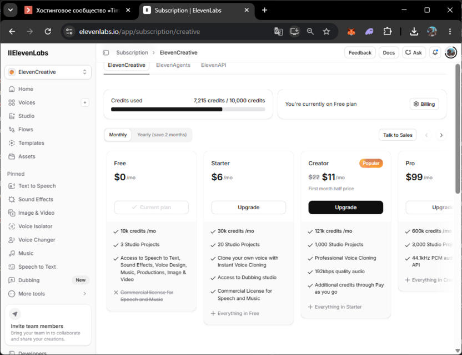
Task: Switch to ElevenAPI tab
Action: (x=214, y=65)
